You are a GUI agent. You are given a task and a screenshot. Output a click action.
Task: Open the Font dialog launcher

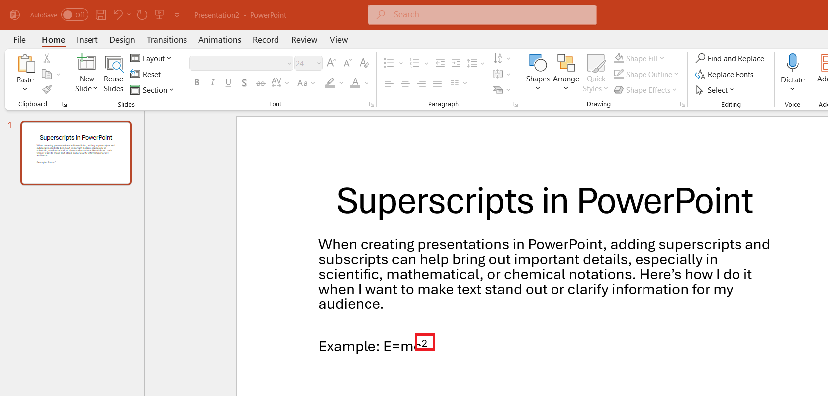[372, 104]
